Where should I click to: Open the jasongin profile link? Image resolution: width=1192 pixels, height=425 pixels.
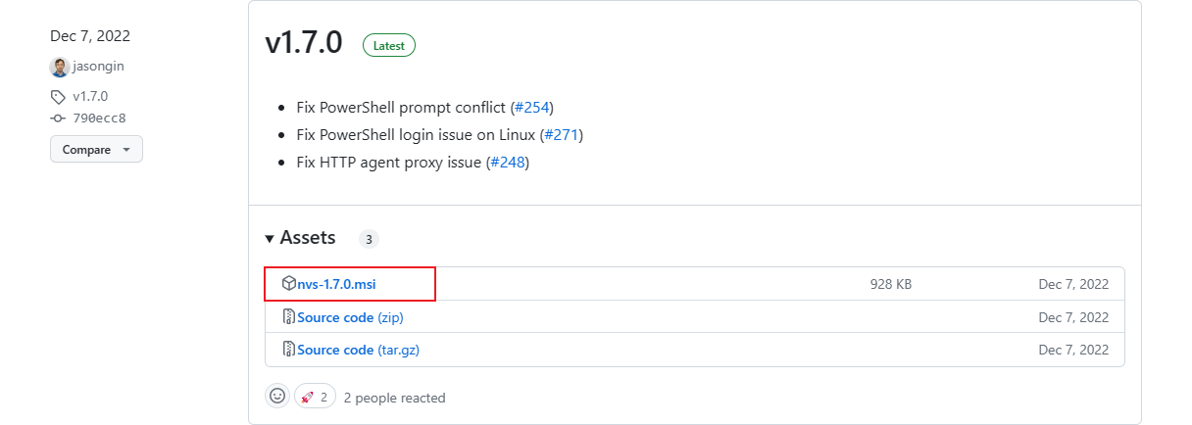98,67
